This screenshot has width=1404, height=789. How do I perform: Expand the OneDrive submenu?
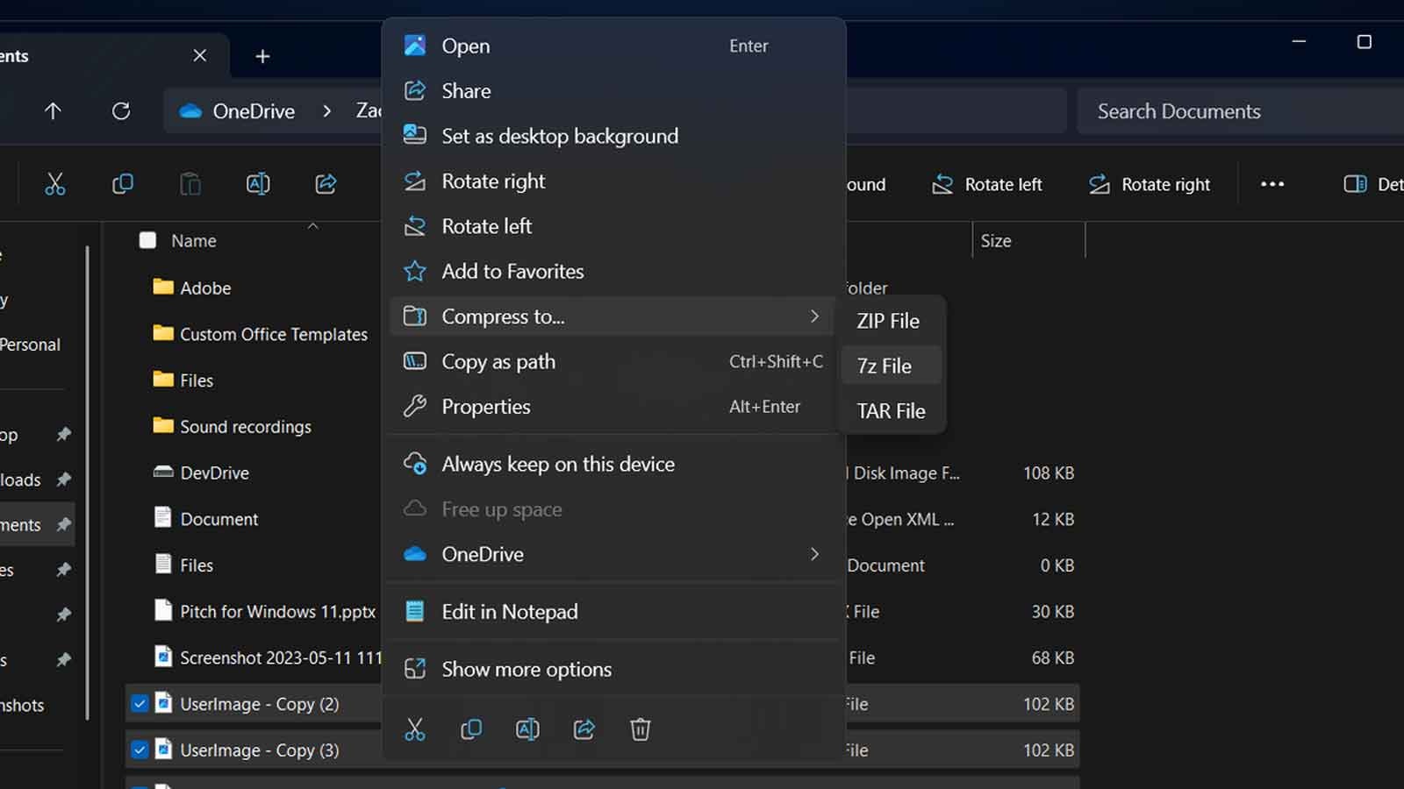click(x=815, y=554)
